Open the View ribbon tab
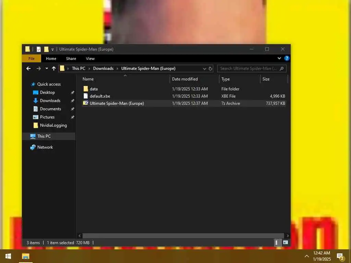 pos(90,59)
